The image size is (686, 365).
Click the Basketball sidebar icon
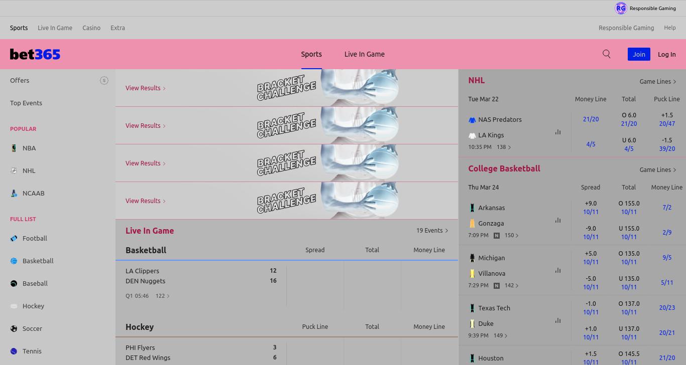coord(14,261)
